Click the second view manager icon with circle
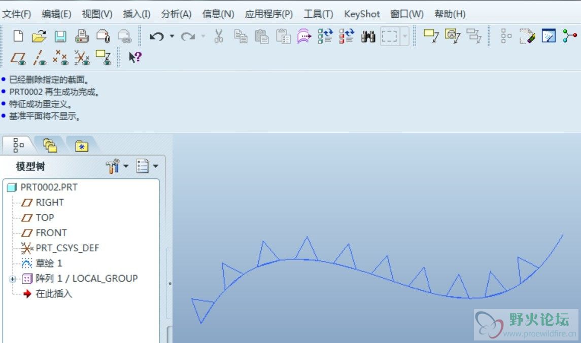Image resolution: width=581 pixels, height=343 pixels. [453, 36]
